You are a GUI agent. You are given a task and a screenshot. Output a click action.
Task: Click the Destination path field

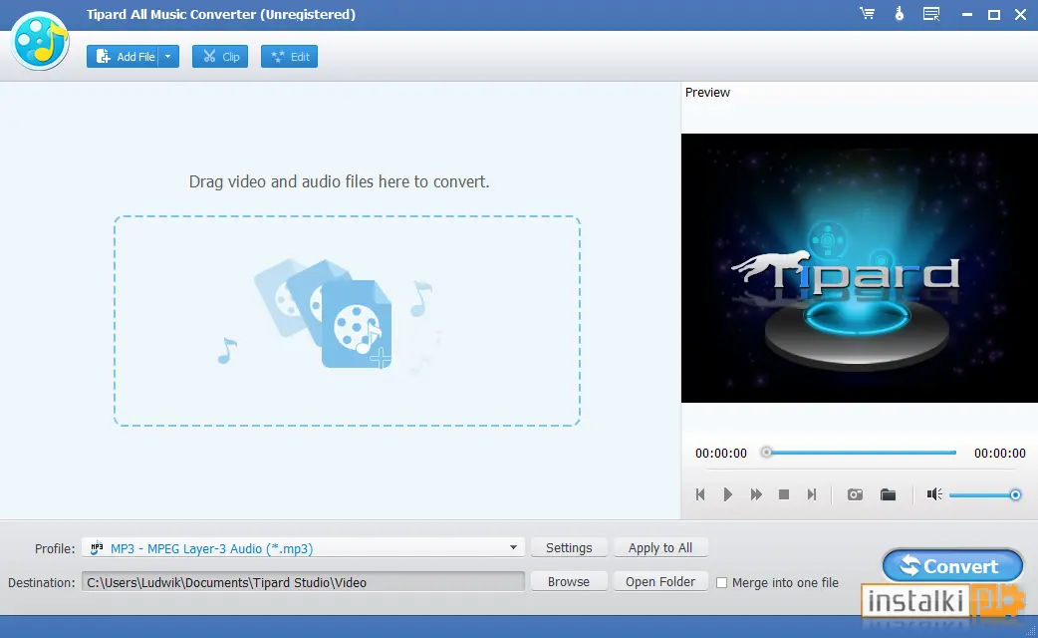click(x=303, y=582)
